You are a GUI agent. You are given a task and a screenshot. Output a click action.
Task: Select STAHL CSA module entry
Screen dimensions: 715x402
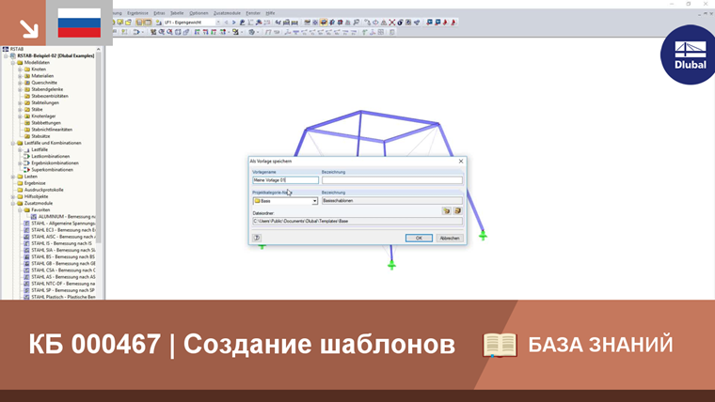(x=63, y=271)
